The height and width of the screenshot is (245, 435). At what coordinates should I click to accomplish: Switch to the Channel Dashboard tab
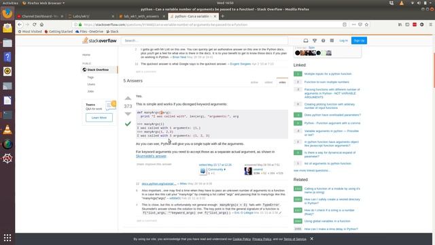click(40, 16)
